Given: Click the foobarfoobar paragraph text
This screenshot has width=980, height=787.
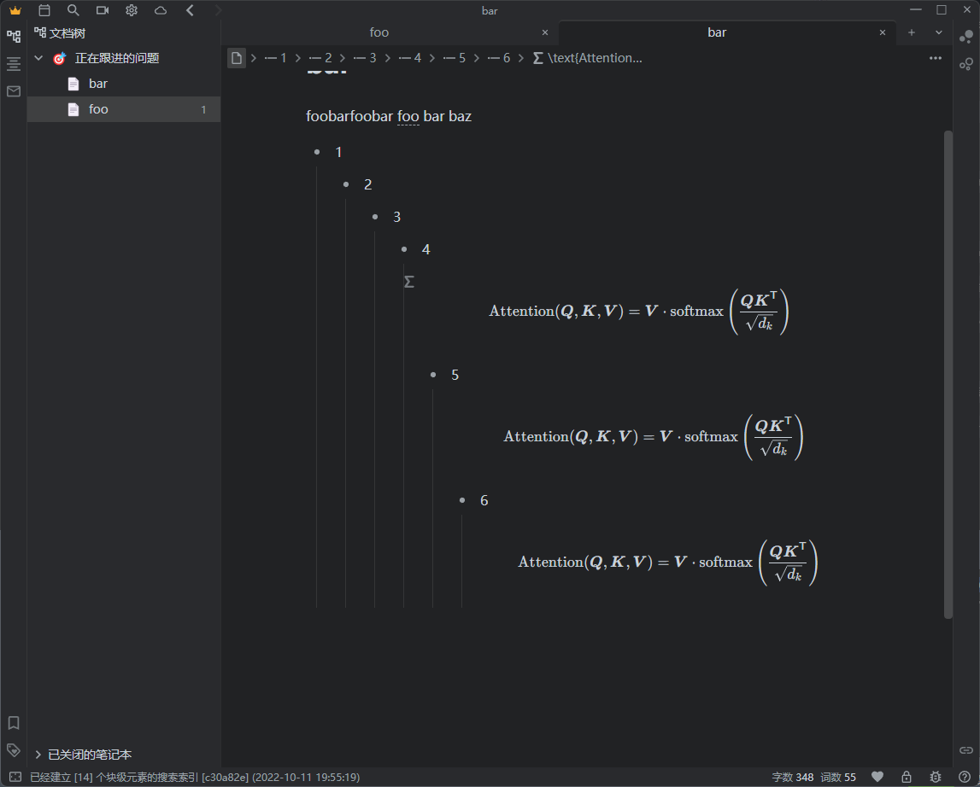Looking at the screenshot, I should [x=389, y=116].
